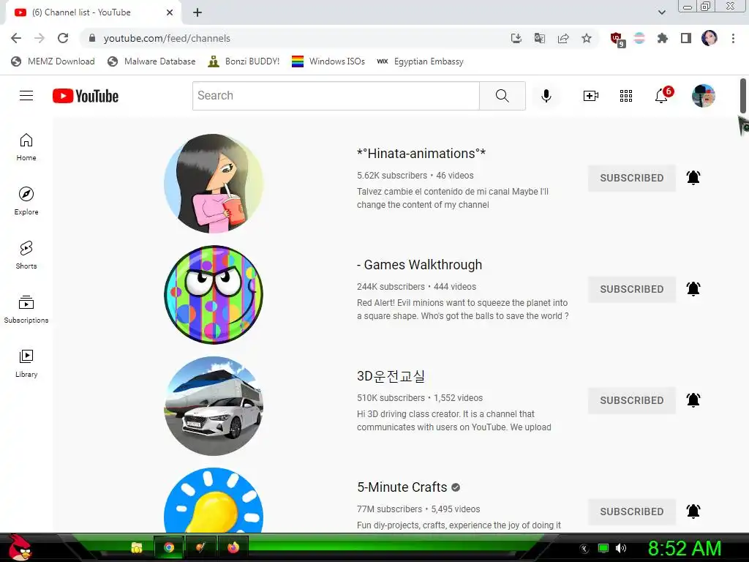Screen dimensions: 749x562
Task: Start voice search with microphone icon
Action: [546, 96]
